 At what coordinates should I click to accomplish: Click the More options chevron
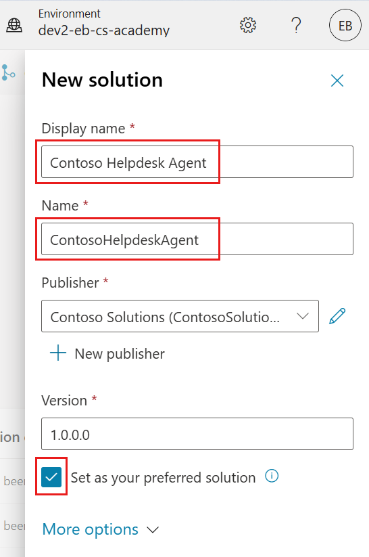153,530
